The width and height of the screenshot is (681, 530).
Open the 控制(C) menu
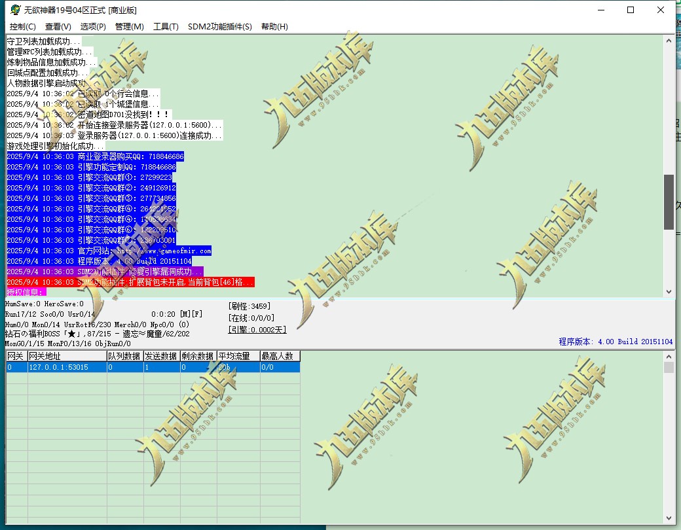point(22,26)
